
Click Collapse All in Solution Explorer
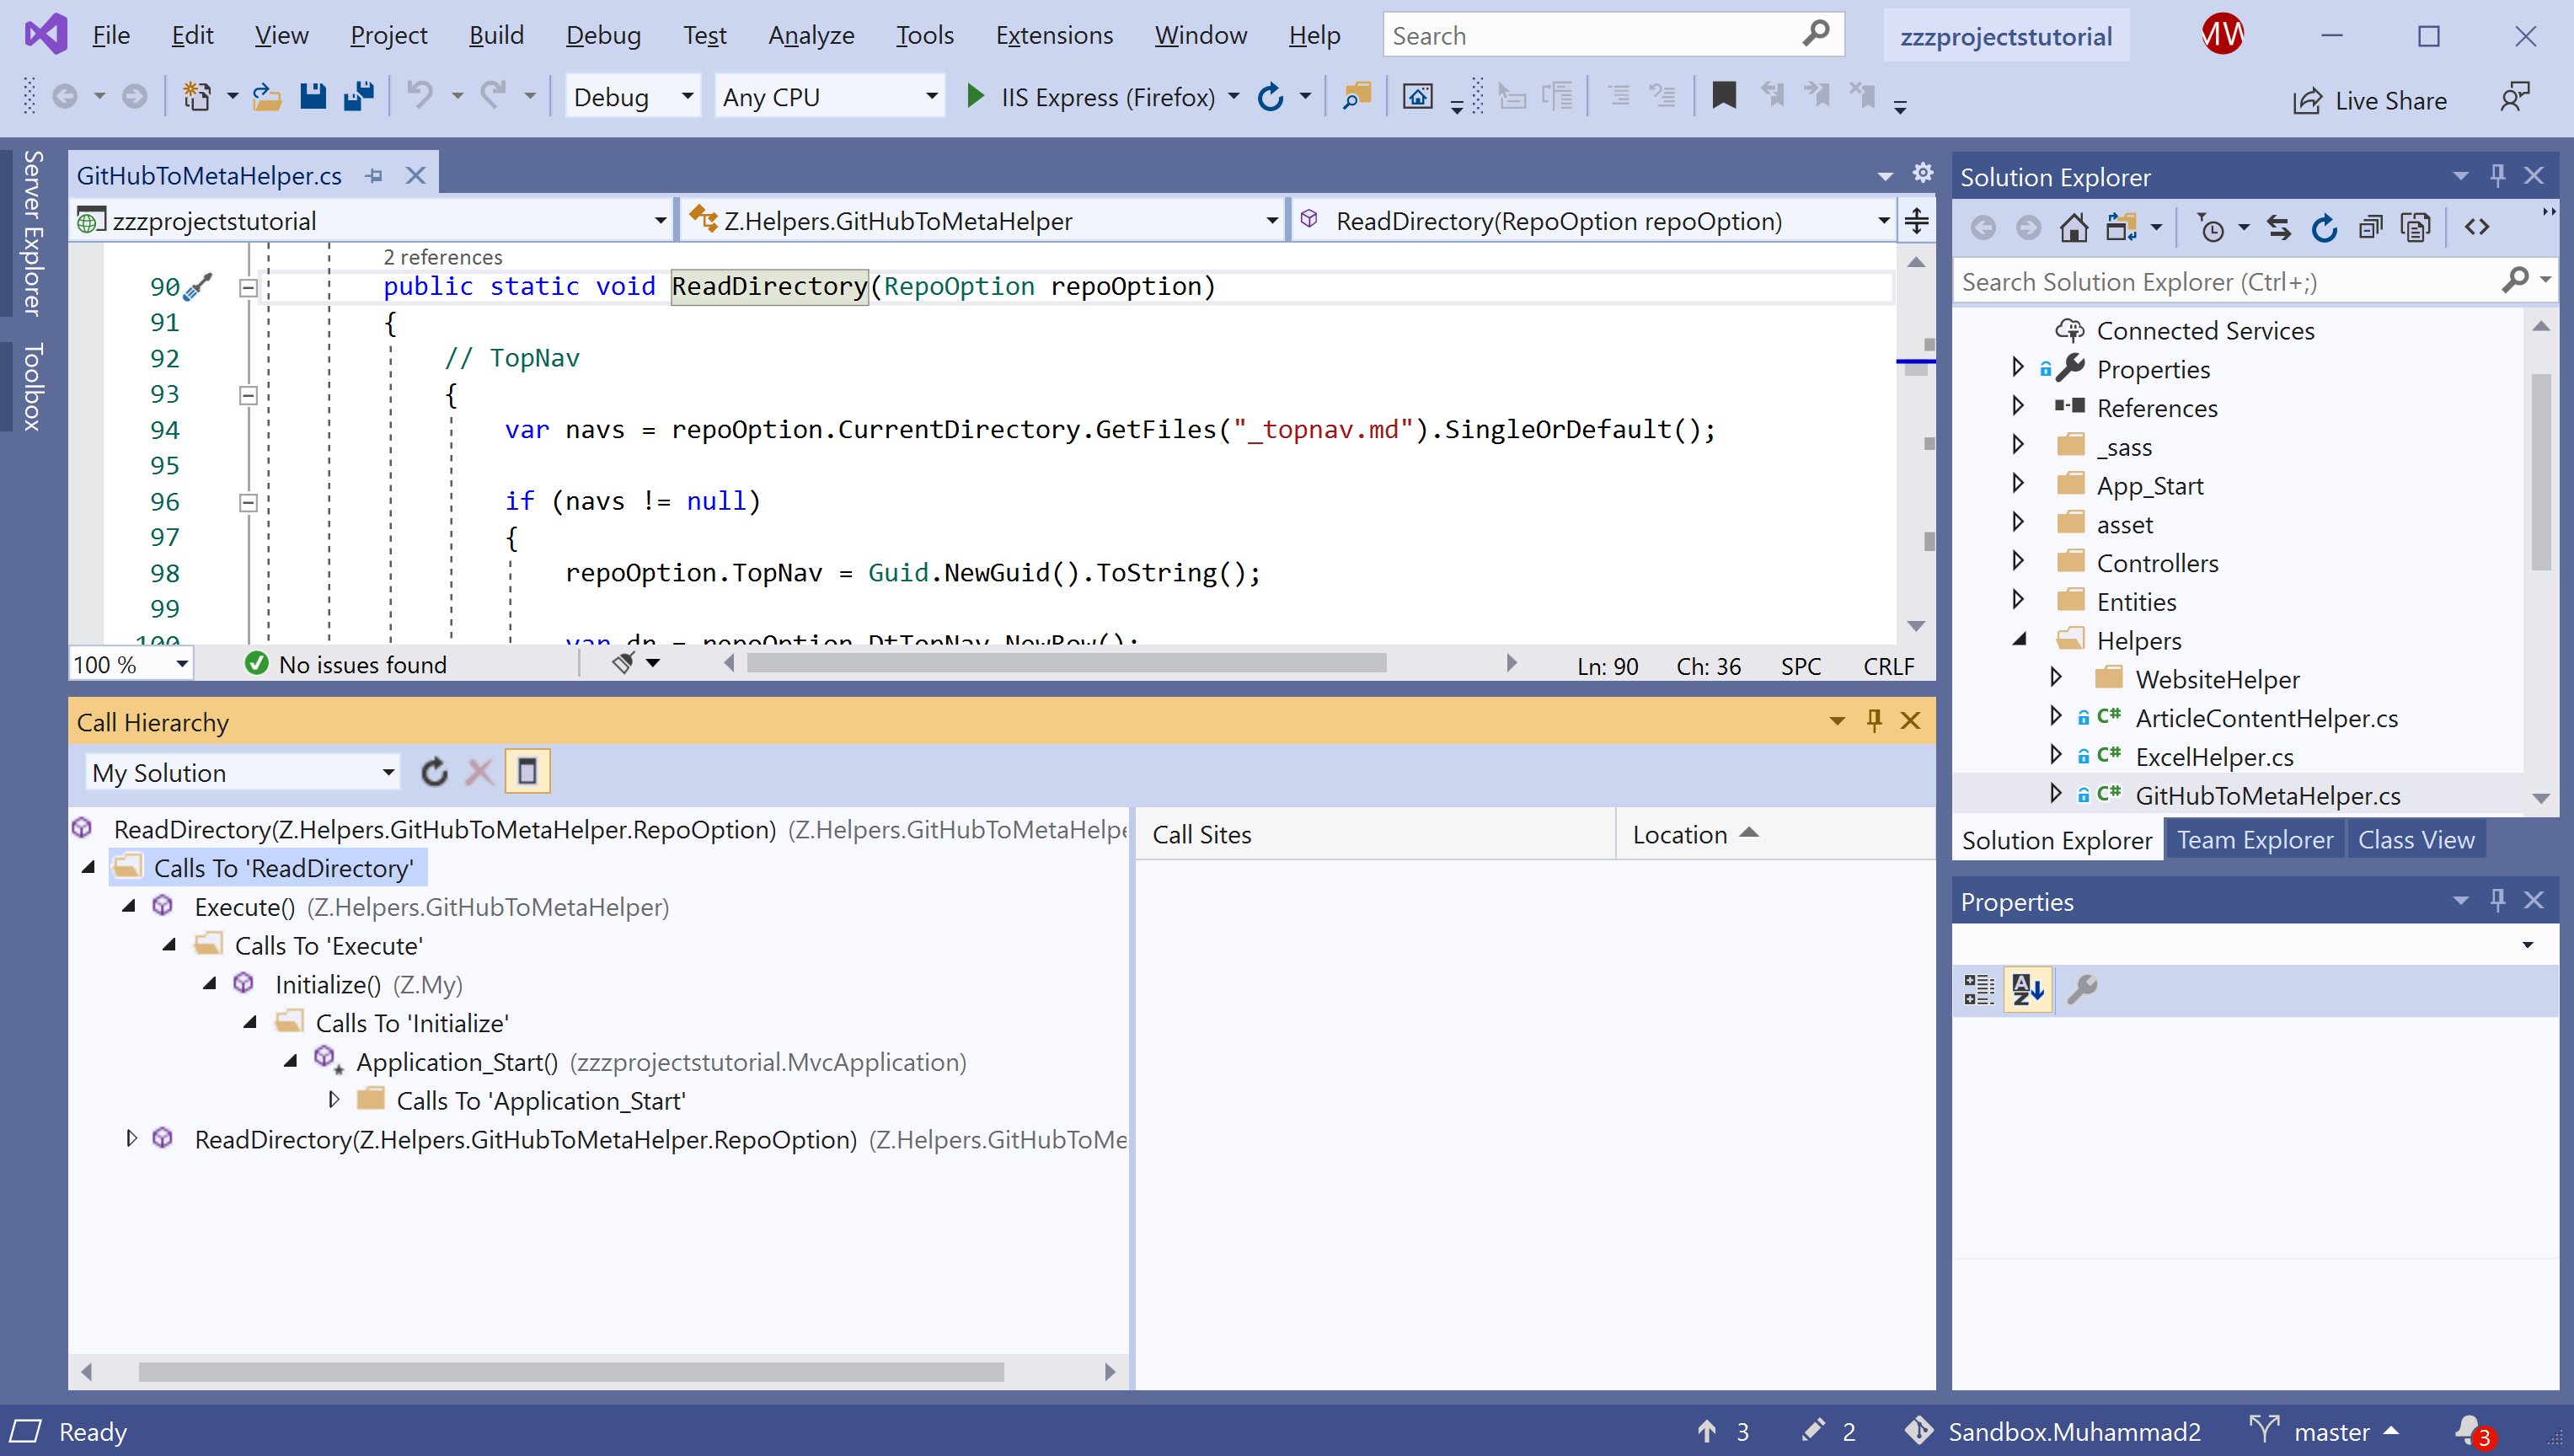(x=2370, y=228)
